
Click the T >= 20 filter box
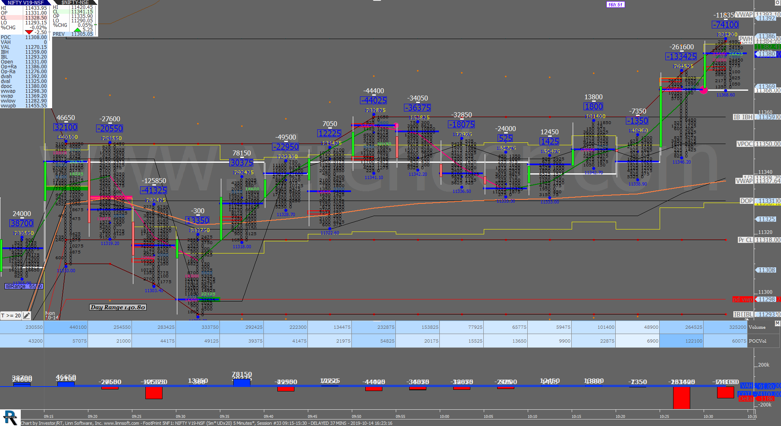pyautogui.click(x=11, y=315)
